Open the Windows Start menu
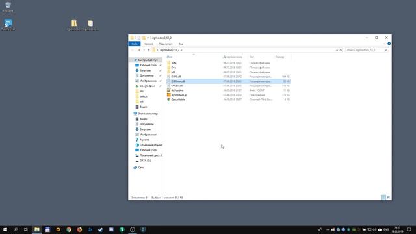The width and height of the screenshot is (416, 234). pos(5,229)
